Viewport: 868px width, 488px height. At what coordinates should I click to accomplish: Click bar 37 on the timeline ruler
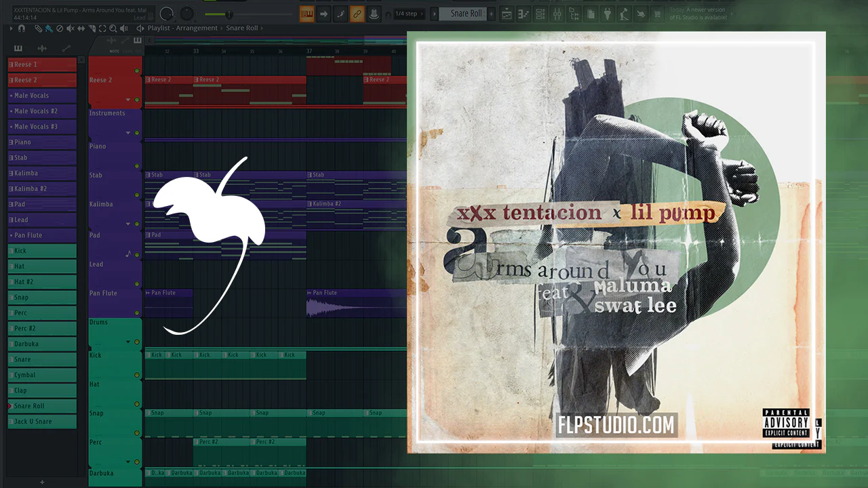coord(309,52)
